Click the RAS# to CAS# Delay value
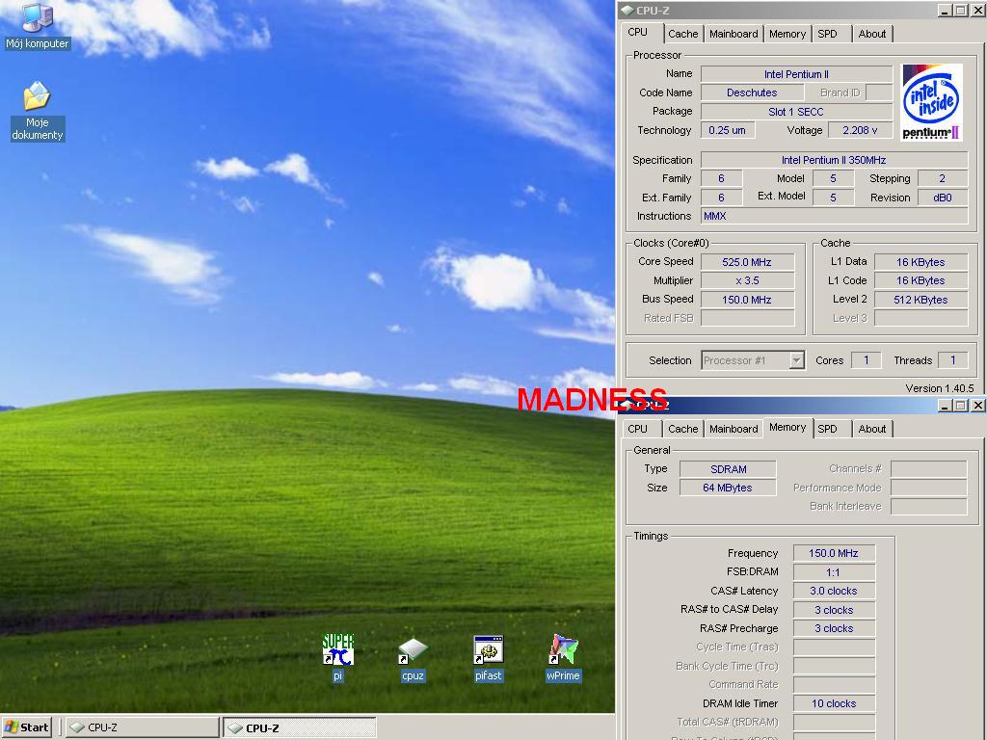 tap(834, 610)
